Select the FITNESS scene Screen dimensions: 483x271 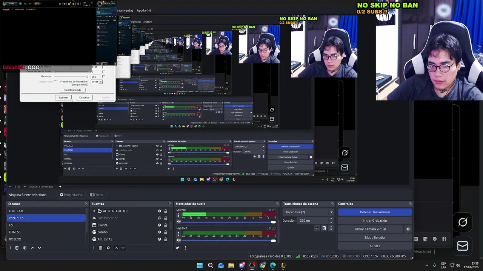coord(46,232)
